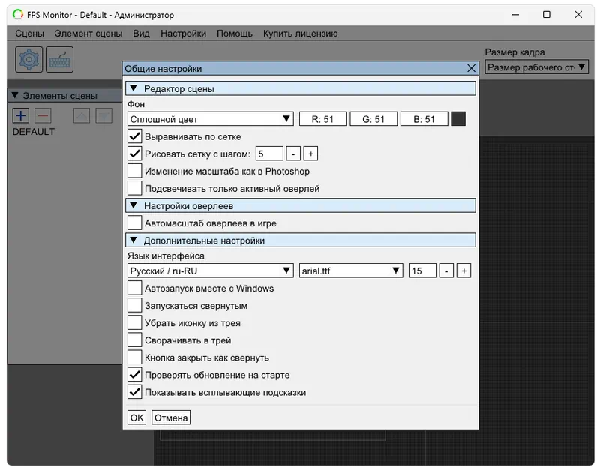Collapse Элементы сцены panel
The height and width of the screenshot is (473, 600).
pos(15,95)
